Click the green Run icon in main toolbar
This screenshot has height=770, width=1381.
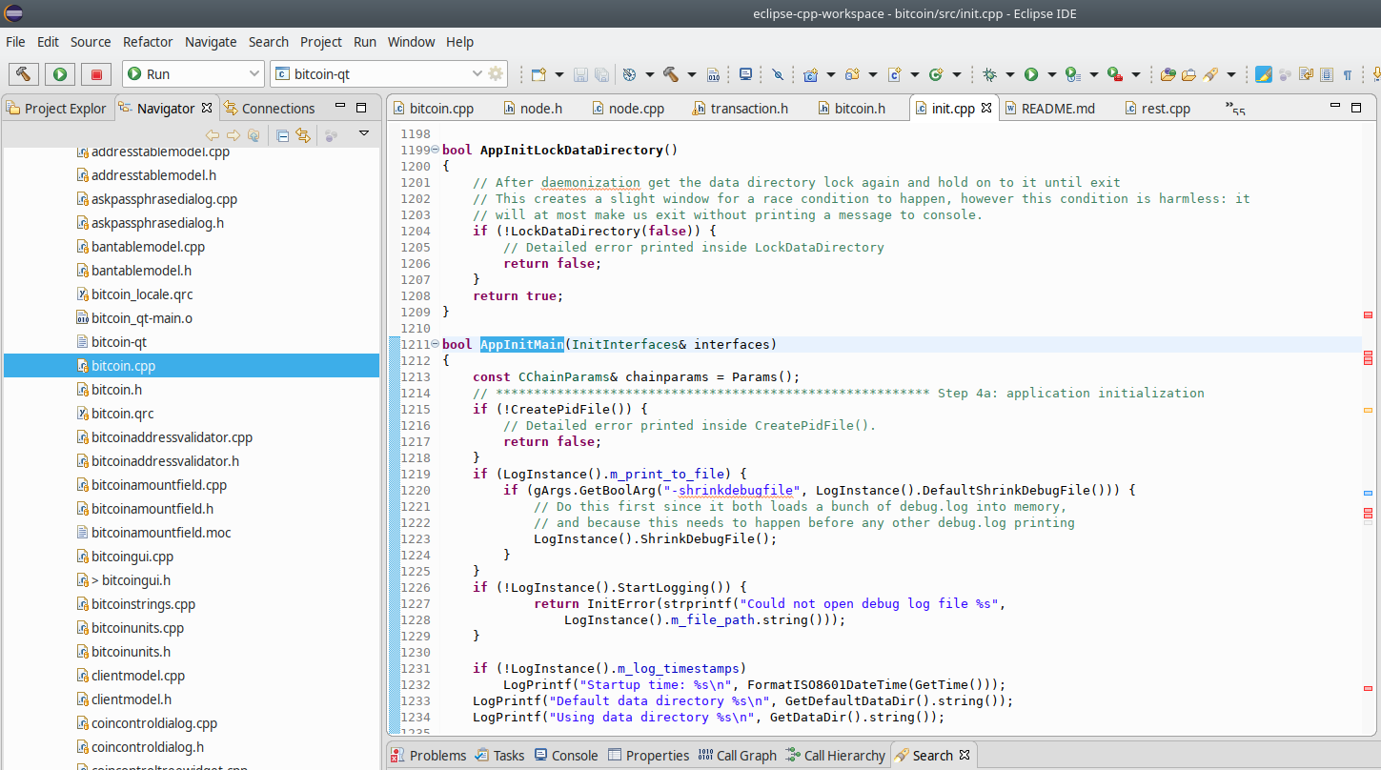point(1030,74)
